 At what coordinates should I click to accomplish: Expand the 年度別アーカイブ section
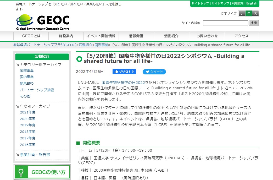coord(34,106)
